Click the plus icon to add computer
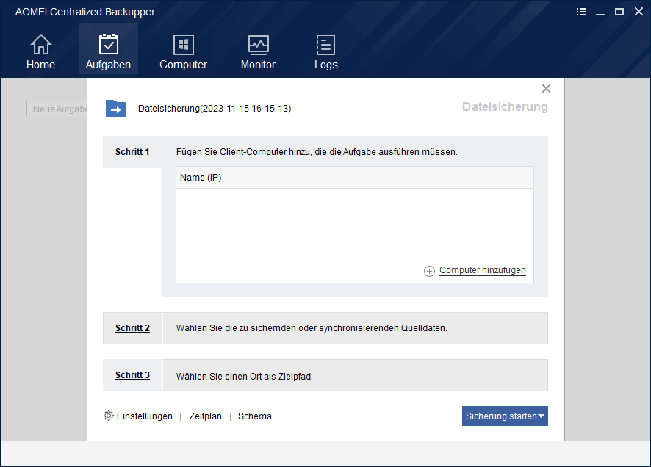651x467 pixels. coord(429,271)
